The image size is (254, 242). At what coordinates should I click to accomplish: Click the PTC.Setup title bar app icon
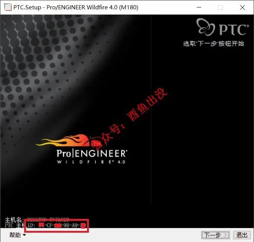tap(7, 7)
